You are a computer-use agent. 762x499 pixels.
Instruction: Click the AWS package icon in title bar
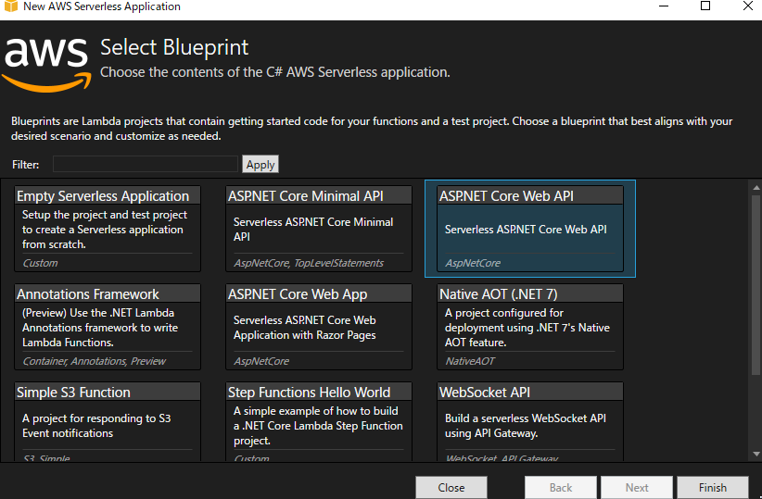pyautogui.click(x=11, y=6)
